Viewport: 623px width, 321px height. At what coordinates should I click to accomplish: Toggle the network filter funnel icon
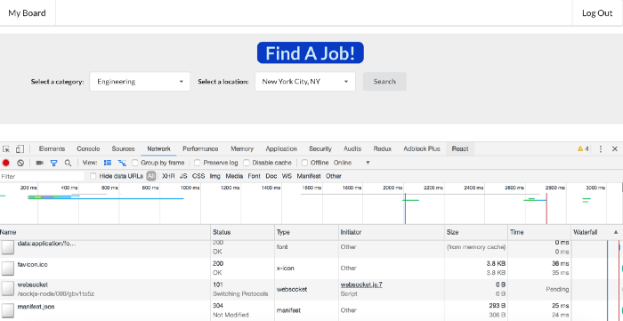(54, 163)
